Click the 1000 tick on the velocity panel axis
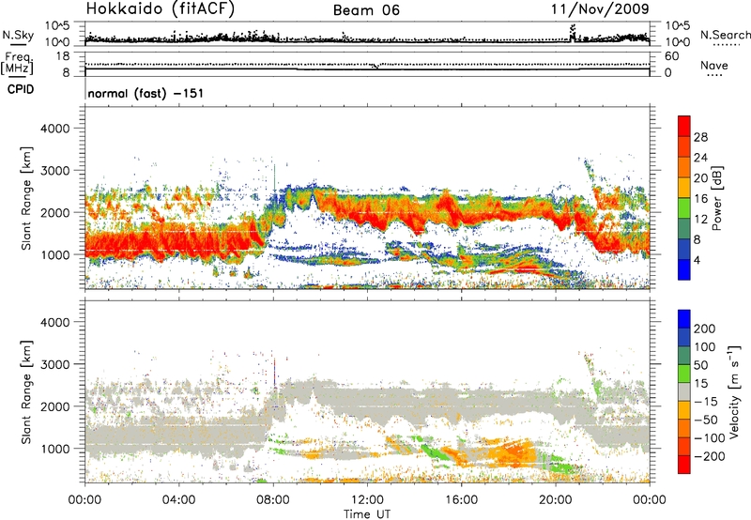The image size is (751, 520). tap(55, 449)
